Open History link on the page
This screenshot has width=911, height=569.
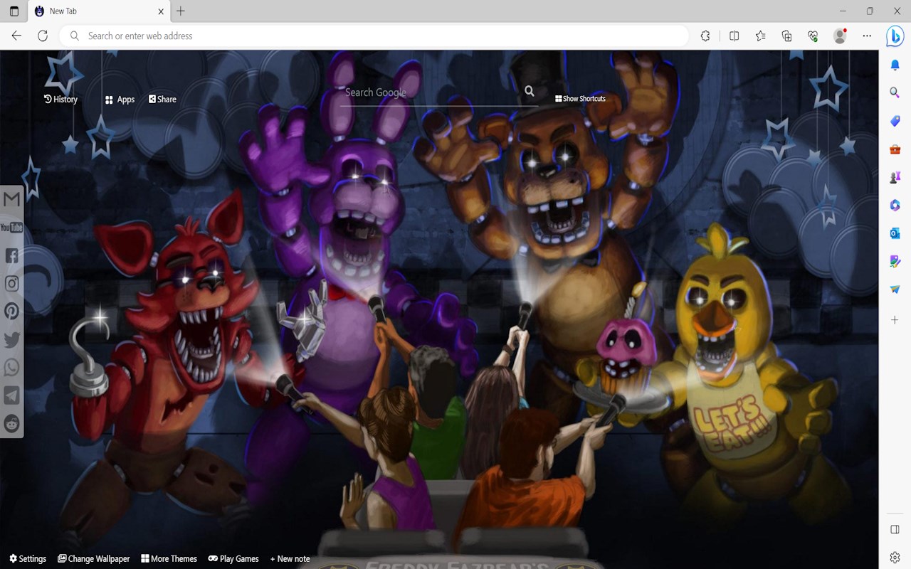pos(60,100)
